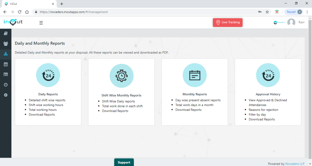
Task: Click the Live Tracking button
Action: pos(227,22)
